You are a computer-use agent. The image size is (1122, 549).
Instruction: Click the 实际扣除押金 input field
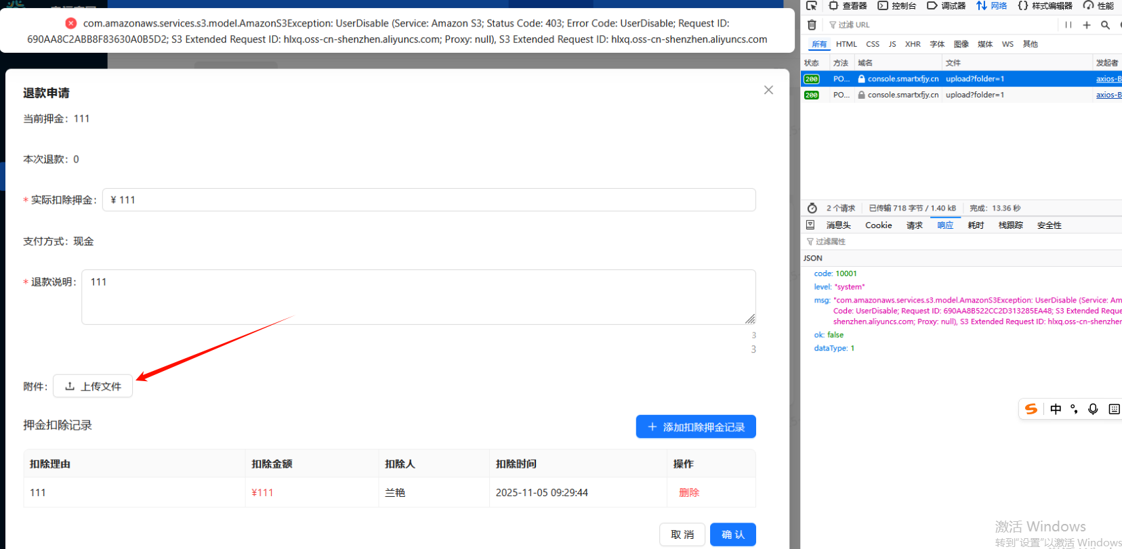pyautogui.click(x=429, y=200)
